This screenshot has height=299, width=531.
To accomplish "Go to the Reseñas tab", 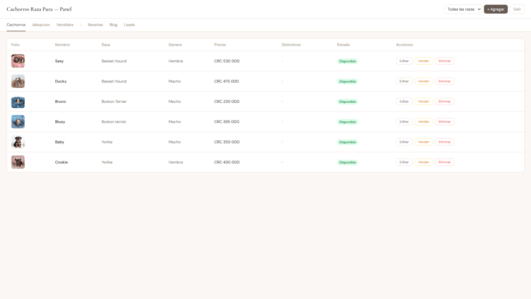I will point(96,25).
